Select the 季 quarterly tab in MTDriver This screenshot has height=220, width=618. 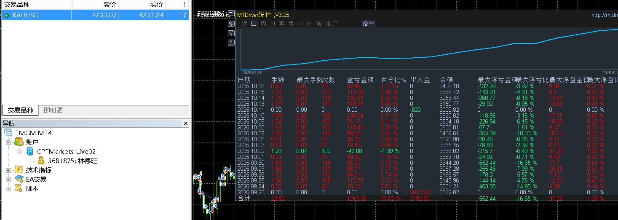(x=282, y=24)
